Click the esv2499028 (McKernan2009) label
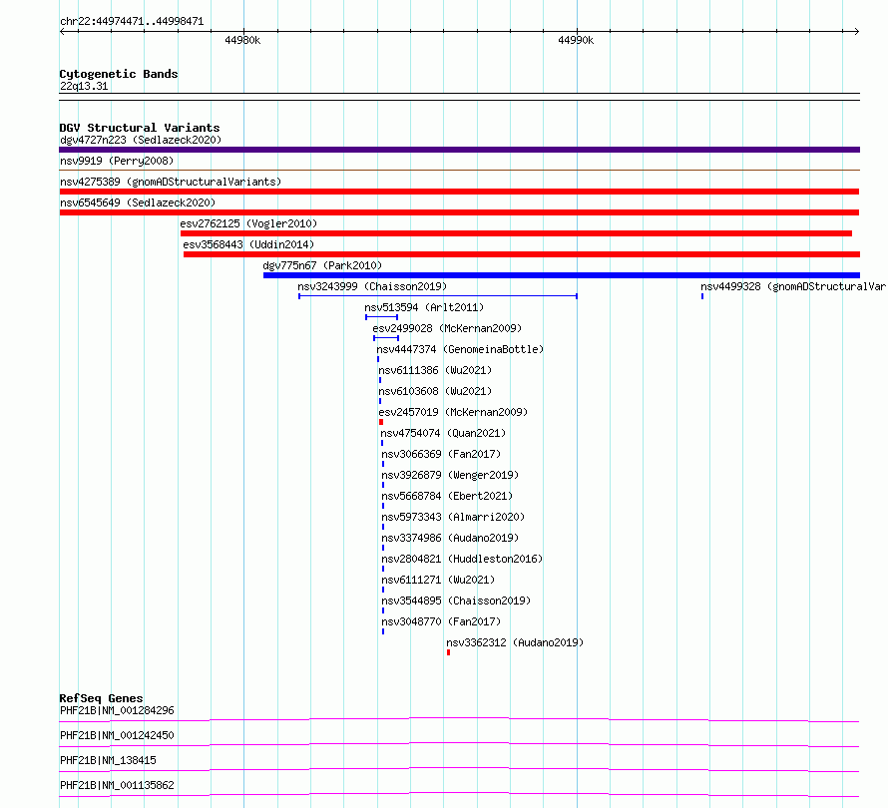The width and height of the screenshot is (888, 808). 447,328
